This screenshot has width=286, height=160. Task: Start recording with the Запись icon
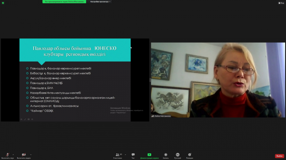[x=166, y=155]
